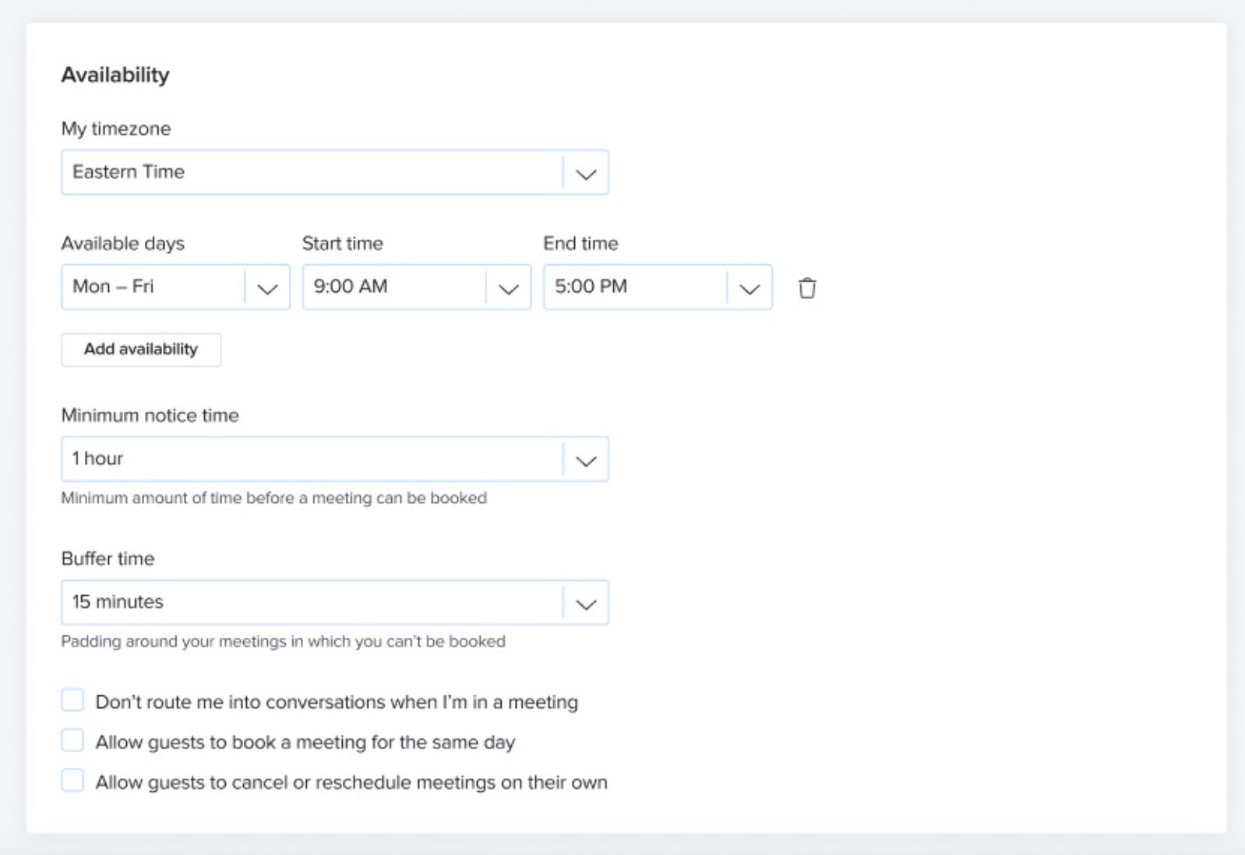Enable Allow guests to book same day
The width and height of the screenshot is (1245, 855).
coord(72,741)
